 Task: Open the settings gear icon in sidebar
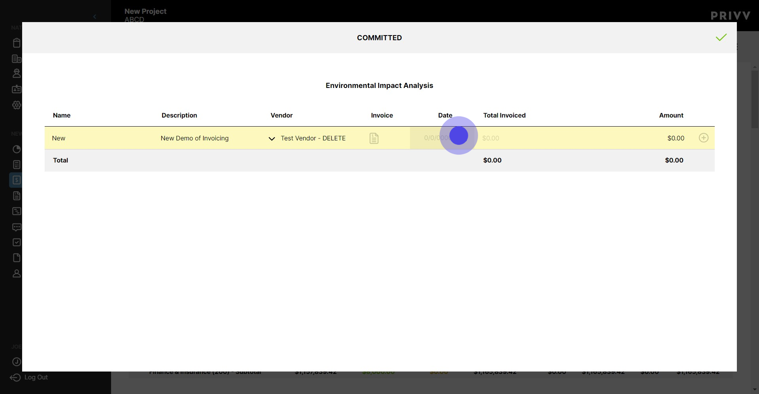(x=17, y=105)
